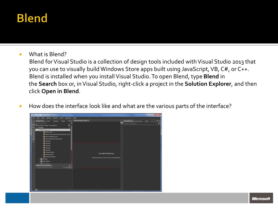Click the Invalid Markup message
278x208 pixels.
point(106,153)
